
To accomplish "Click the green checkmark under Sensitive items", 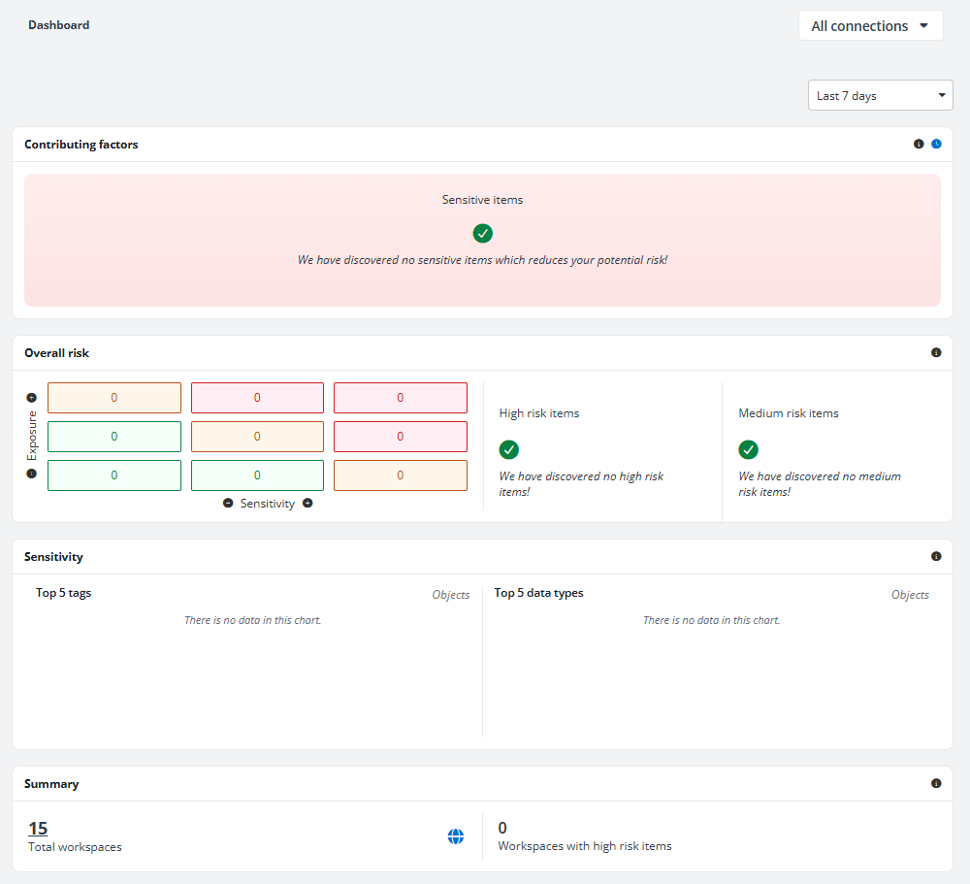I will point(482,234).
